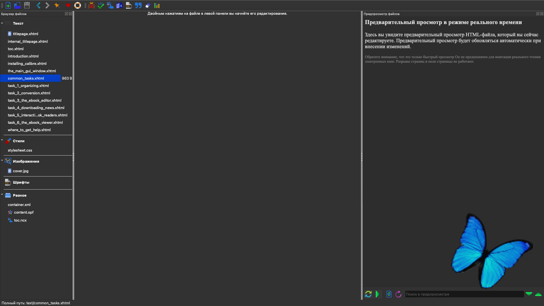Open the reports bar chart icon
Viewport: 544px width, 306px height.
click(157, 5)
